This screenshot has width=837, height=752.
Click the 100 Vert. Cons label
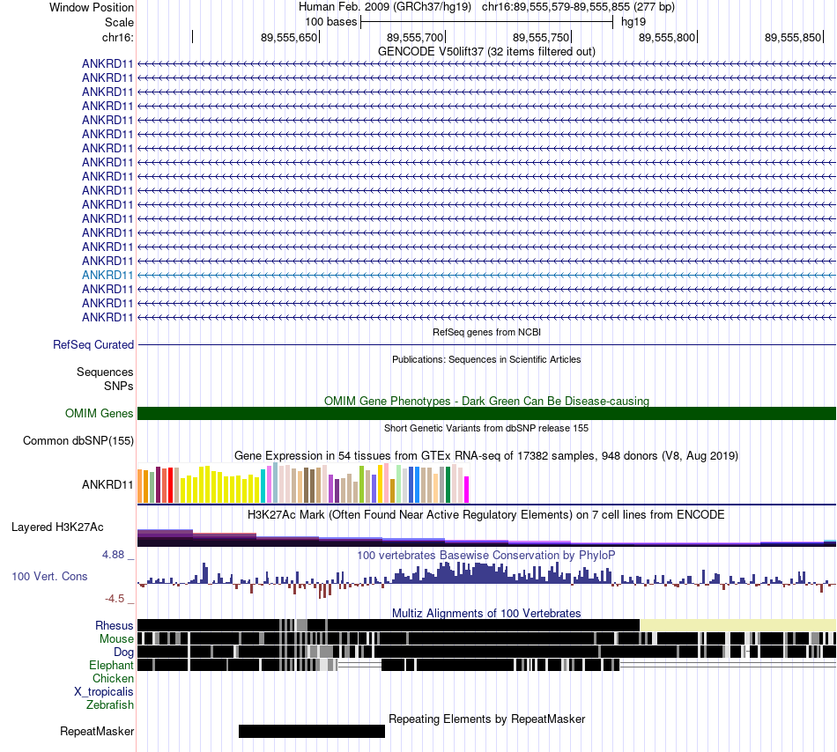[49, 577]
